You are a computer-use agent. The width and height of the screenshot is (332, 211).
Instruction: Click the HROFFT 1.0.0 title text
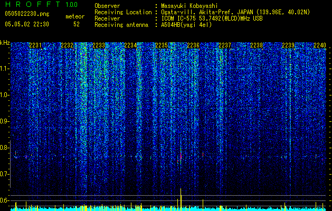click(42, 4)
